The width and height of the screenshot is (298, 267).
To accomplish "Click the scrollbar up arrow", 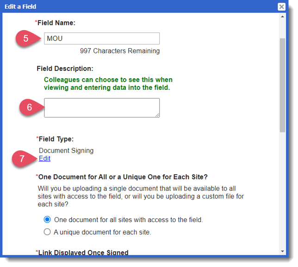I will coord(282,17).
